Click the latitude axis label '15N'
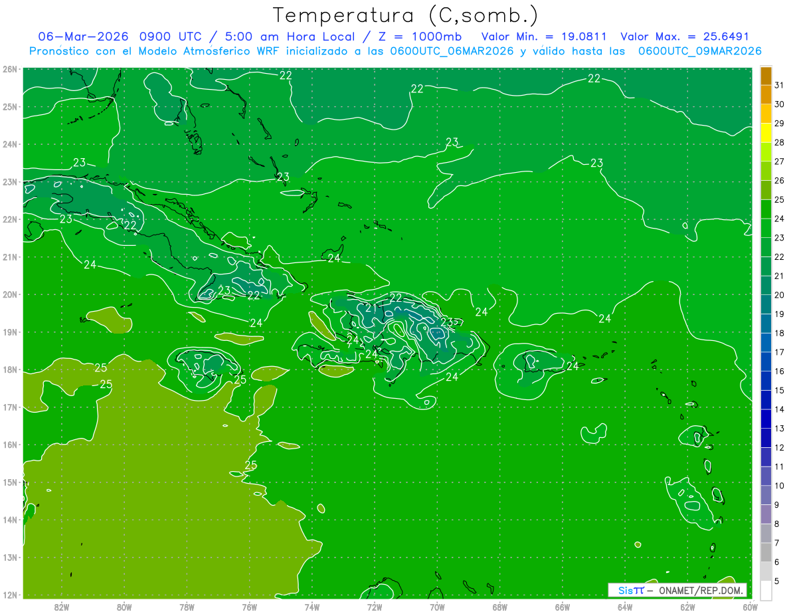This screenshot has height=616, width=797. coord(10,482)
